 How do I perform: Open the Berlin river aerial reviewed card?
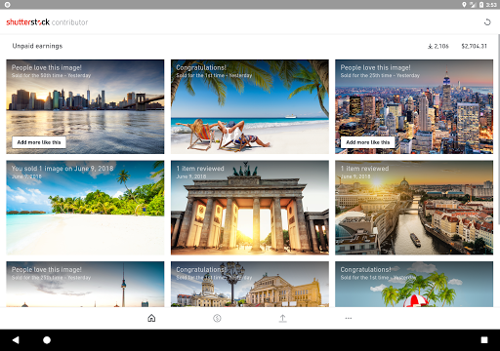click(414, 208)
